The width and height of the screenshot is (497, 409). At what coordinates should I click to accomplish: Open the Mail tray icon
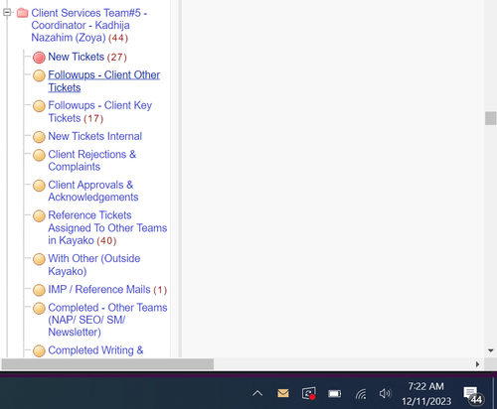click(283, 393)
